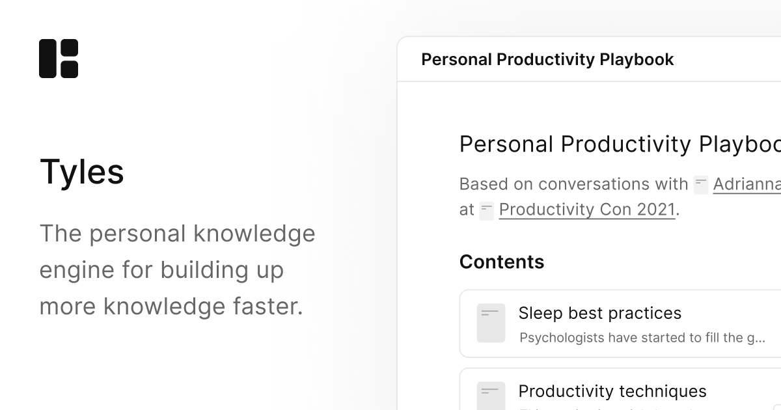This screenshot has height=410, width=781.
Task: Click the Tyles product name heading
Action: 82,172
